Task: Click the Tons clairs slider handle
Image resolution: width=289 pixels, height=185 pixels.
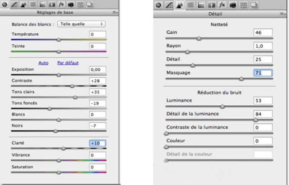Action: [x=76, y=97]
